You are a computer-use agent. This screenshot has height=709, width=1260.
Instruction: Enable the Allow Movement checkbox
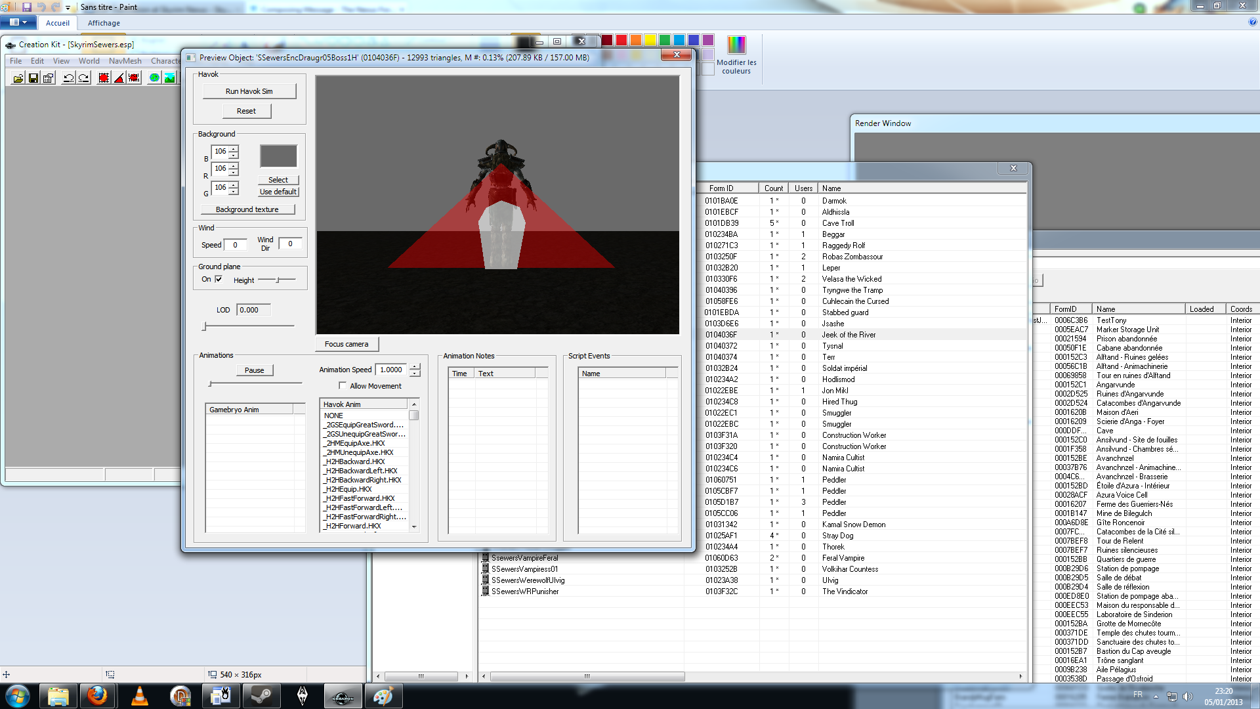(x=343, y=386)
